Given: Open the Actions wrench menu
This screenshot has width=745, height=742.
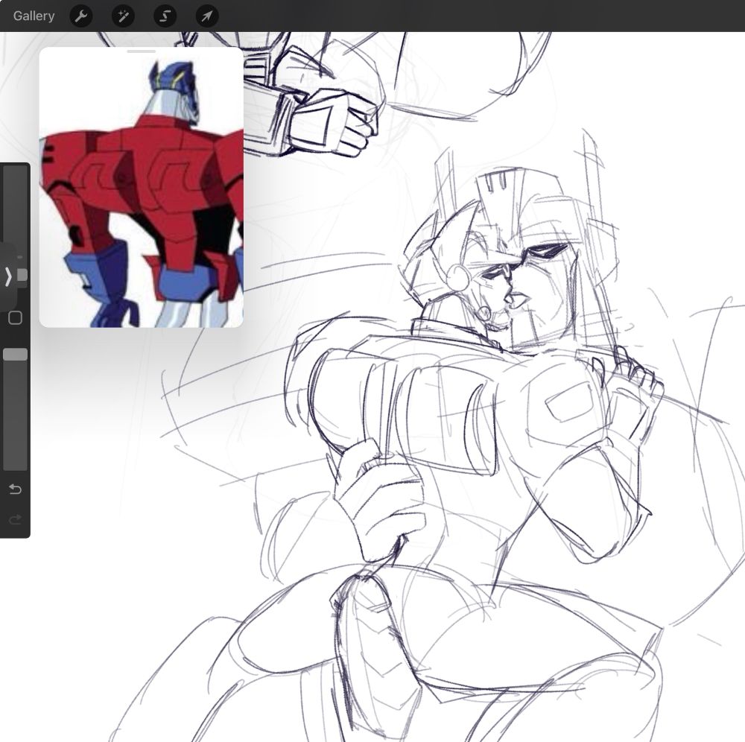Looking at the screenshot, I should 81,16.
